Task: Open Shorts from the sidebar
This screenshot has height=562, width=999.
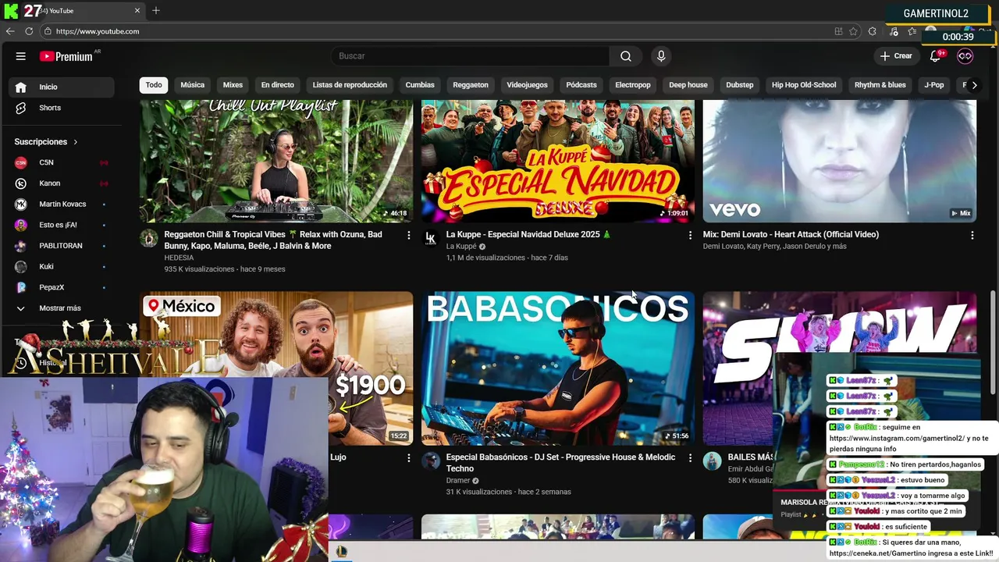Action: coord(61,108)
